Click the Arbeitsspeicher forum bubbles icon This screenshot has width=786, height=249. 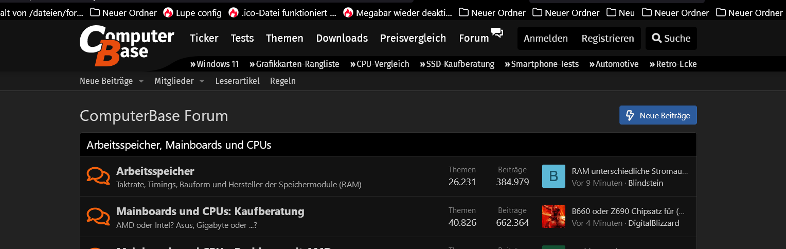pyautogui.click(x=98, y=176)
